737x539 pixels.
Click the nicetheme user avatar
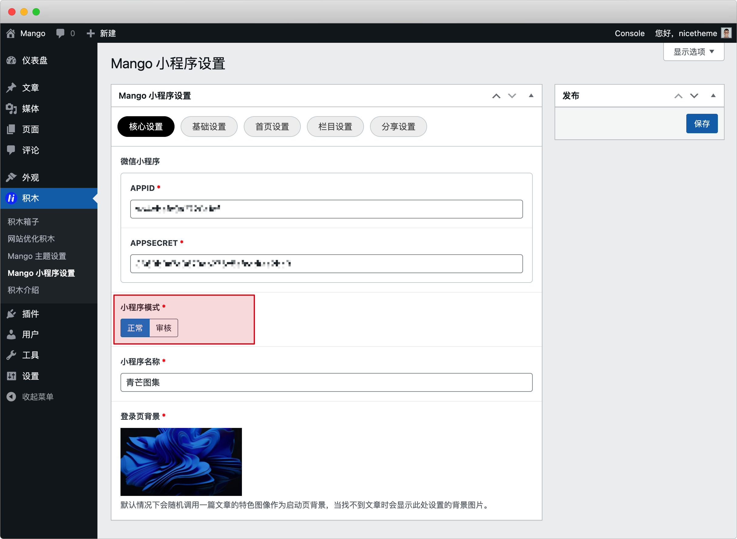click(x=726, y=33)
